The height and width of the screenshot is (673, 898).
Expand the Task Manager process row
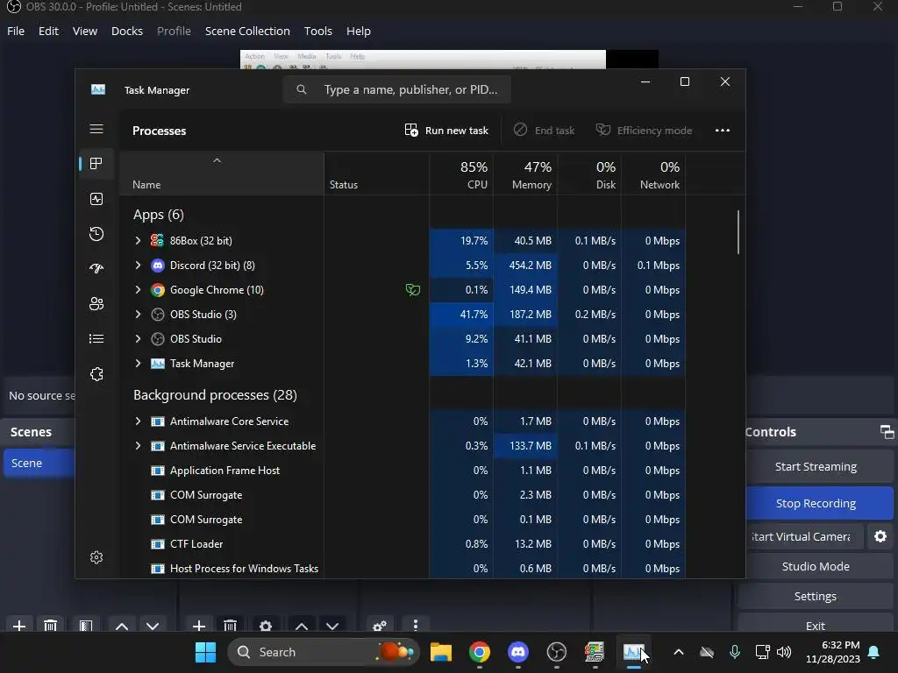click(x=138, y=364)
